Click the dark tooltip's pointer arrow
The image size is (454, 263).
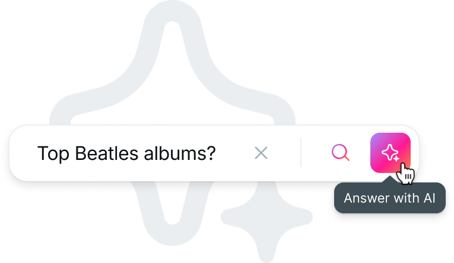point(390,179)
